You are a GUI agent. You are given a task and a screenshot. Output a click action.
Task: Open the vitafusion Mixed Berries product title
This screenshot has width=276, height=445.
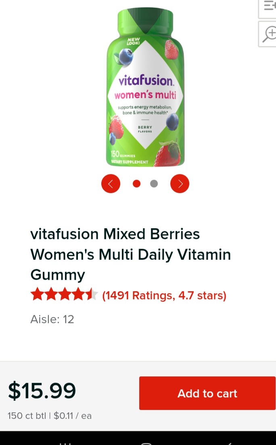tap(130, 254)
